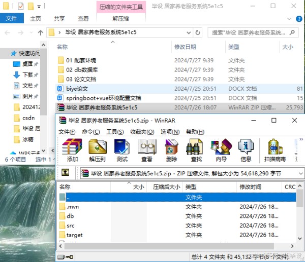Open the WinRAR archive path dropdown
The width and height of the screenshot is (305, 262).
(x=301, y=173)
